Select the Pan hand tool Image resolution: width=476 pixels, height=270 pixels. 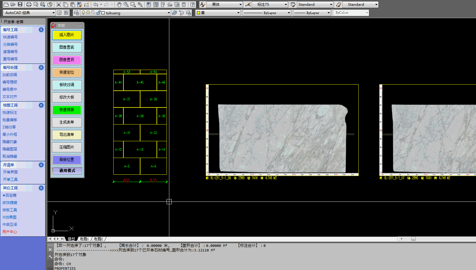[x=119, y=5]
